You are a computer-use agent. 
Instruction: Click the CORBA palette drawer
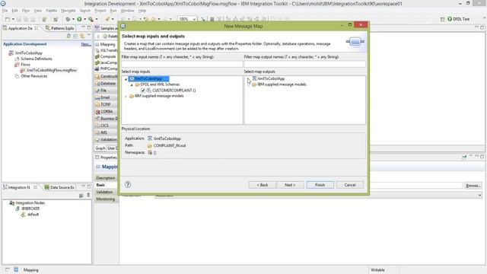point(107,112)
